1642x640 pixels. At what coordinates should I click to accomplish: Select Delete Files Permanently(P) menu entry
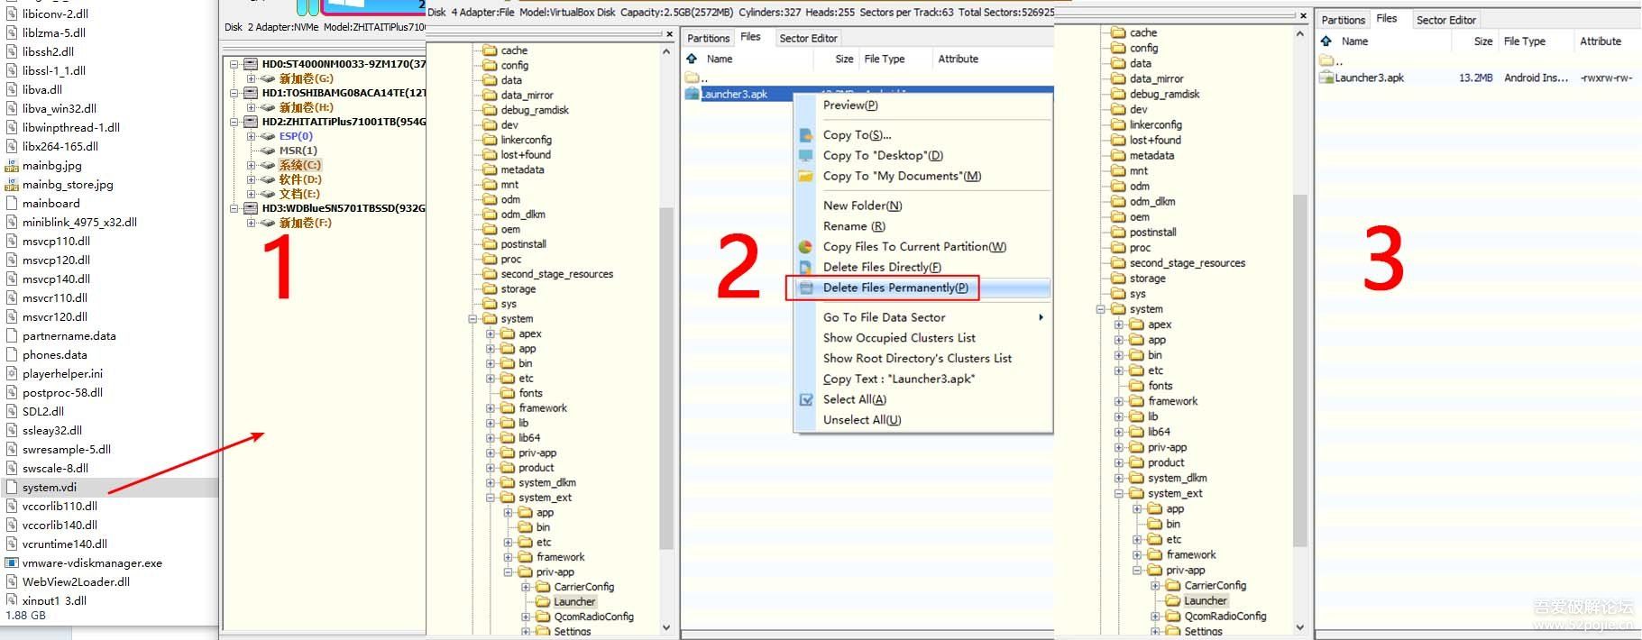pyautogui.click(x=895, y=288)
